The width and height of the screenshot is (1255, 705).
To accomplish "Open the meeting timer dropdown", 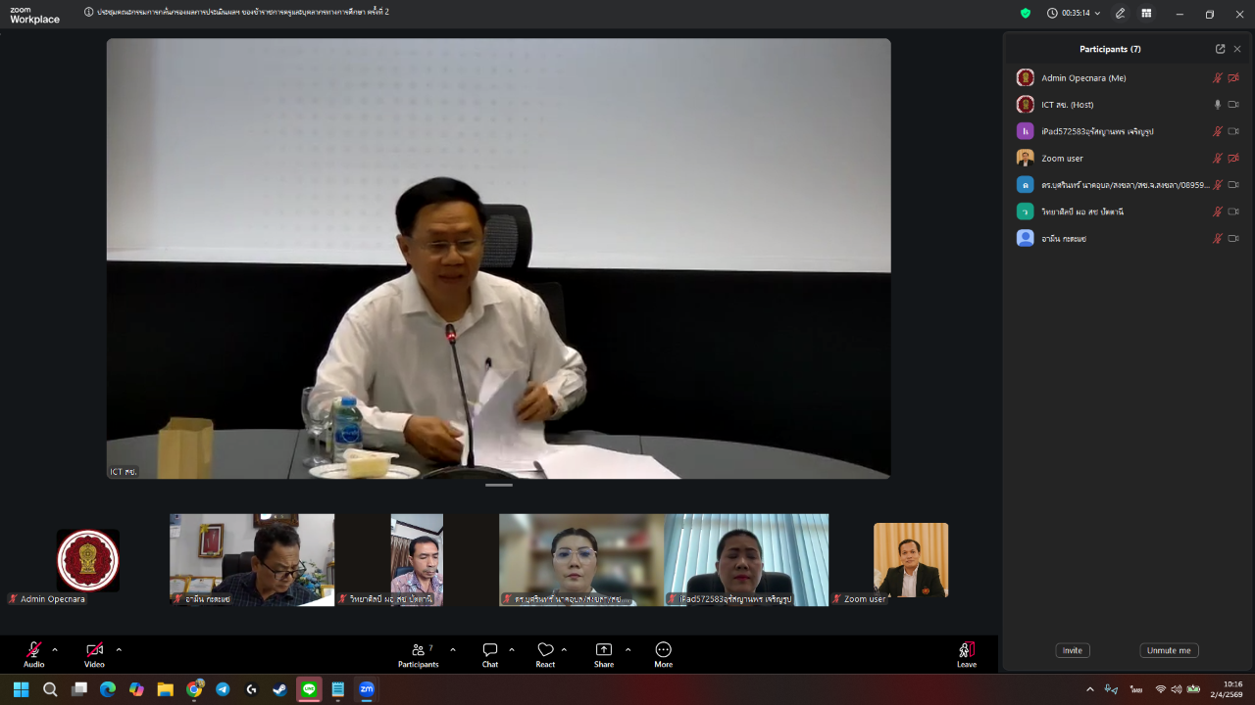I will tap(1074, 14).
